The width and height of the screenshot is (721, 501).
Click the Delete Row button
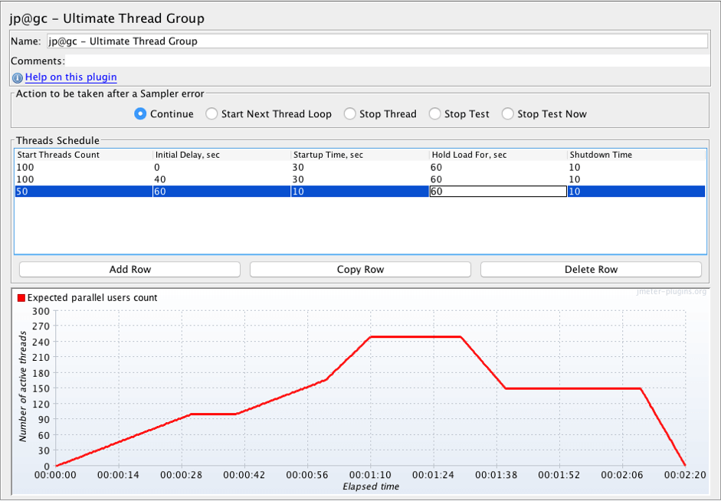tap(591, 270)
